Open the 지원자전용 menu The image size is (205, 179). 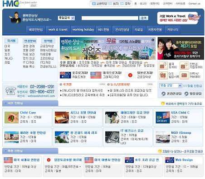(x=155, y=29)
